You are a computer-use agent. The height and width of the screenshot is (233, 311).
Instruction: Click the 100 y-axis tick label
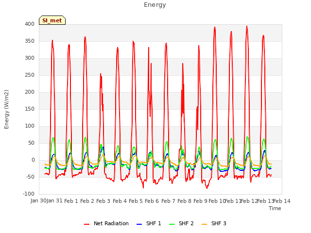coord(30,126)
